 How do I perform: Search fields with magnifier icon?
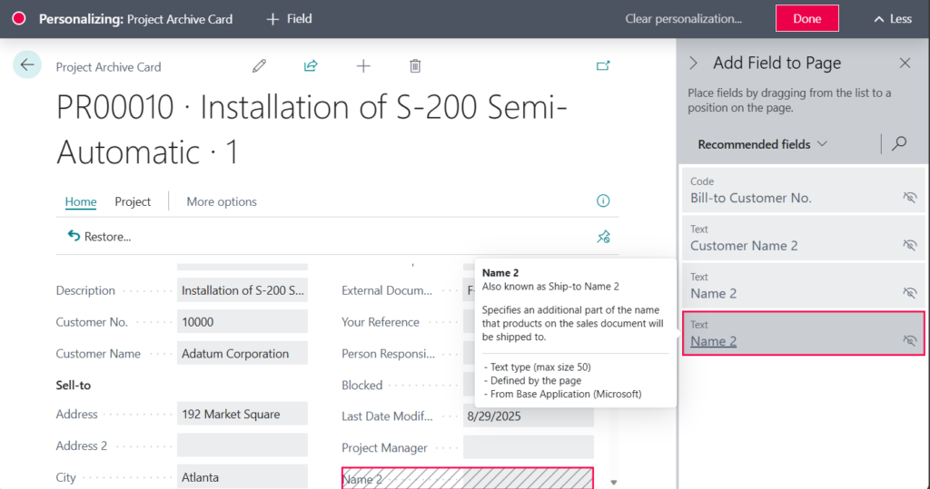(x=899, y=143)
